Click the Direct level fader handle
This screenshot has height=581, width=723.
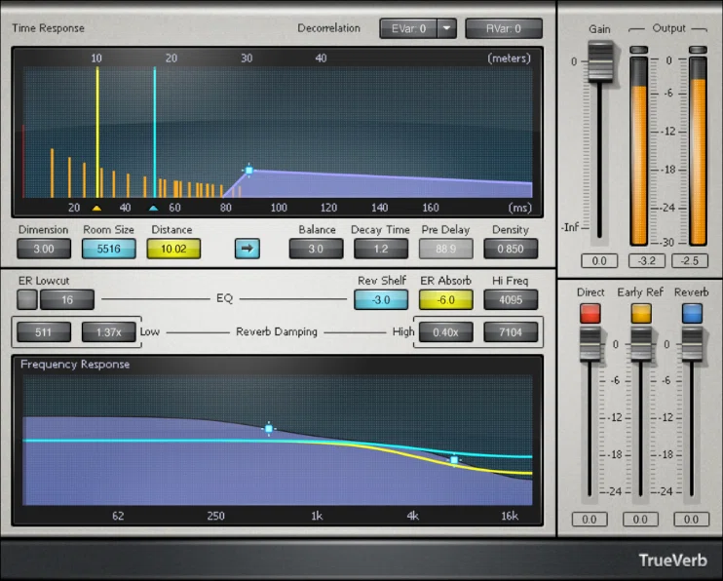coord(590,344)
